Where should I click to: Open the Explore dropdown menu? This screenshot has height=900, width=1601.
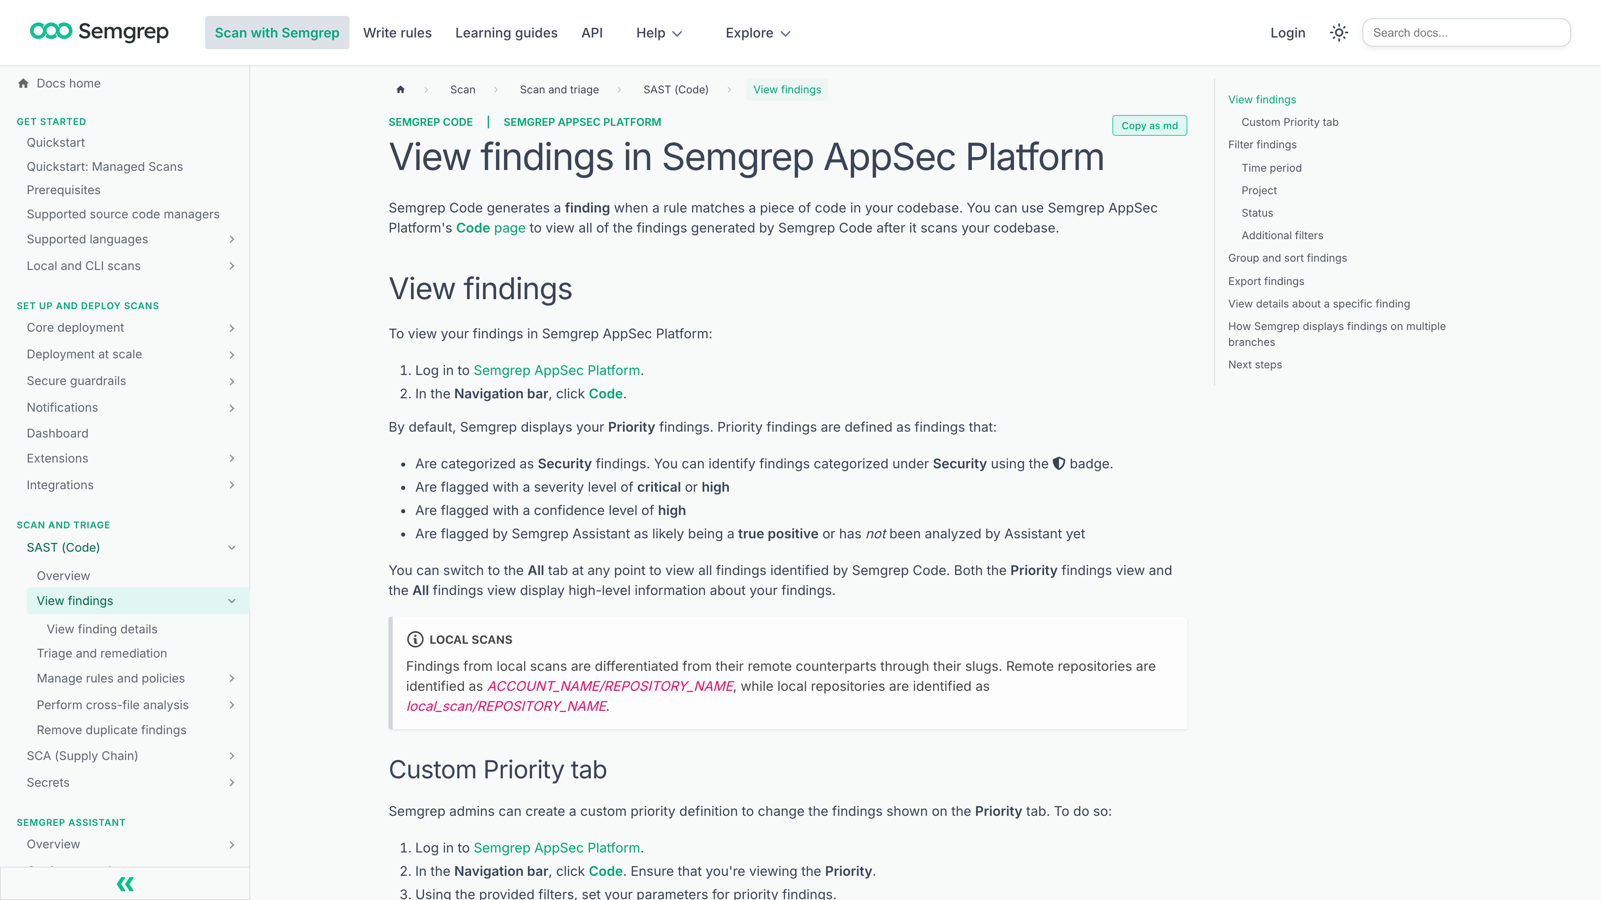[758, 33]
